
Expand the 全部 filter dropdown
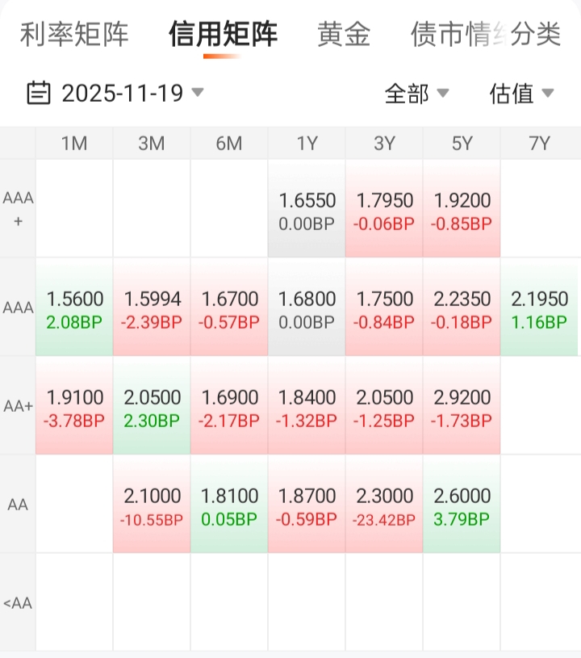point(416,94)
